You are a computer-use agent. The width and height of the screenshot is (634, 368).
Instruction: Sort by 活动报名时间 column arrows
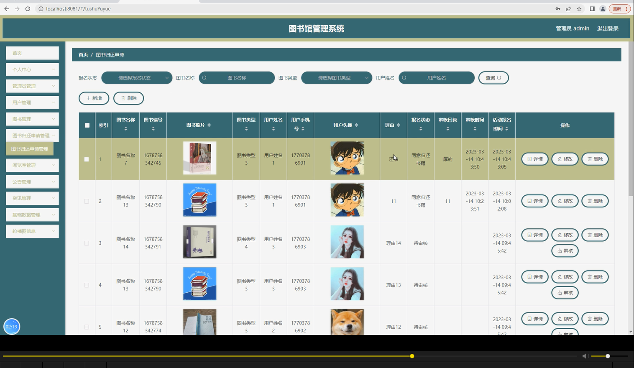point(506,129)
